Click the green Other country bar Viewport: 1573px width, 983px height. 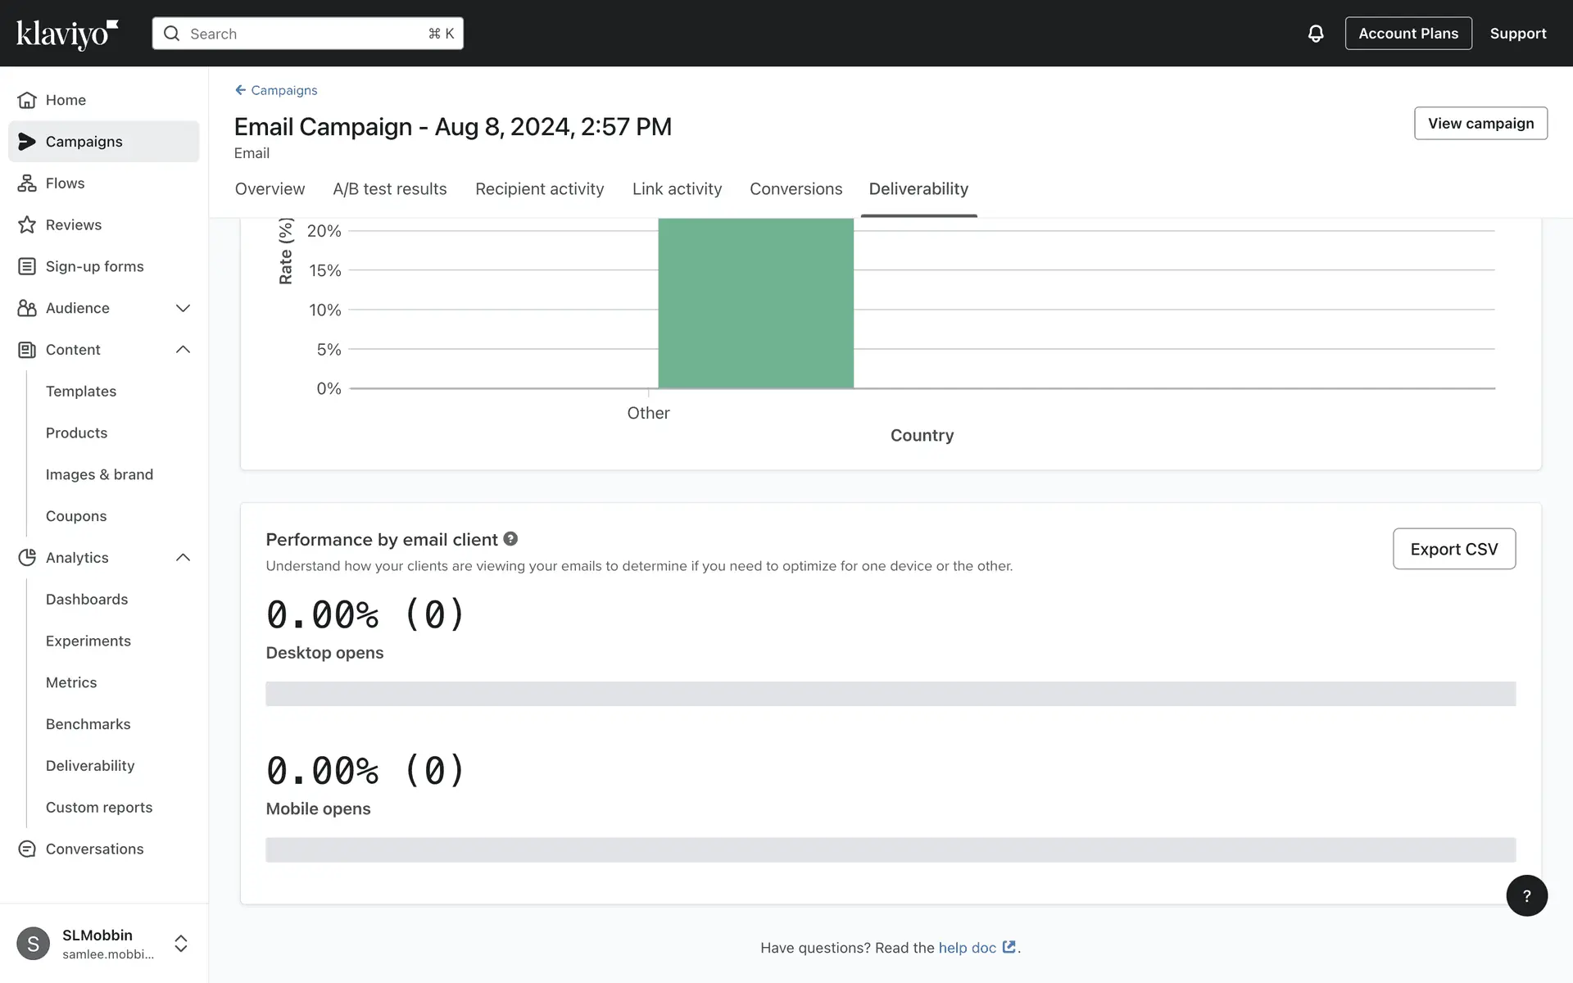[x=755, y=303]
